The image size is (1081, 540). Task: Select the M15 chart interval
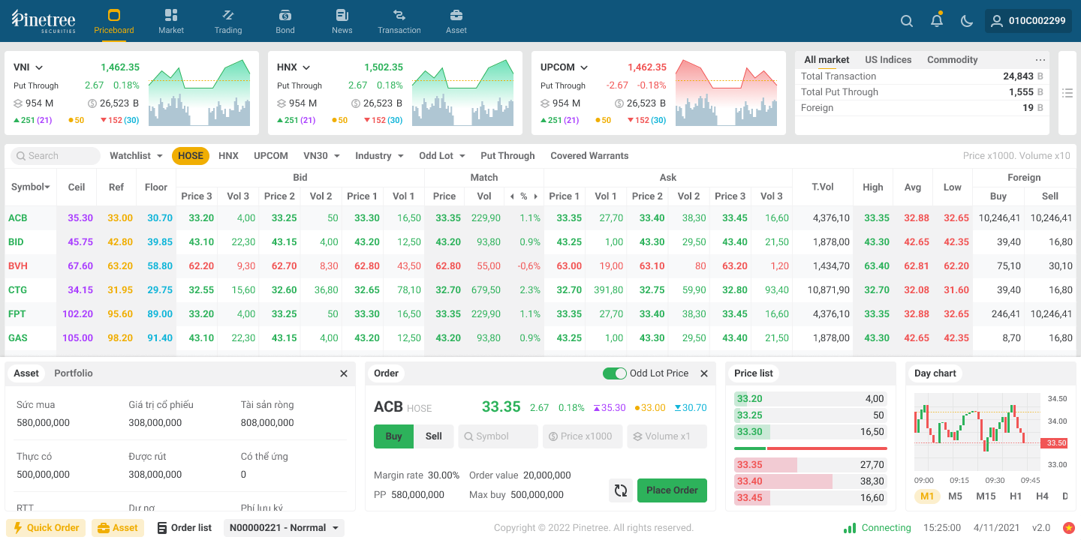986,496
